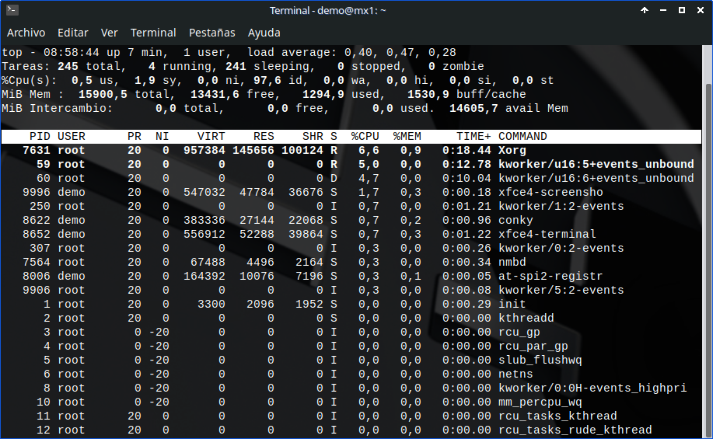Viewport: 713px width, 439px height.
Task: Click the keep-above arrow window button
Action: [645, 10]
